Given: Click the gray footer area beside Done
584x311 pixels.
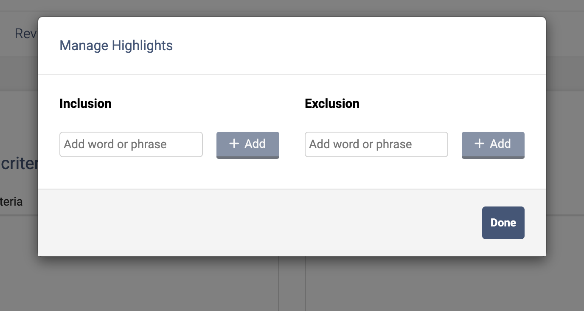Looking at the screenshot, I should coord(260,223).
